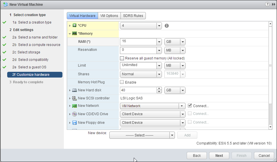The height and width of the screenshot is (162, 277).
Task: Click the Cancel button
Action: click(264, 156)
